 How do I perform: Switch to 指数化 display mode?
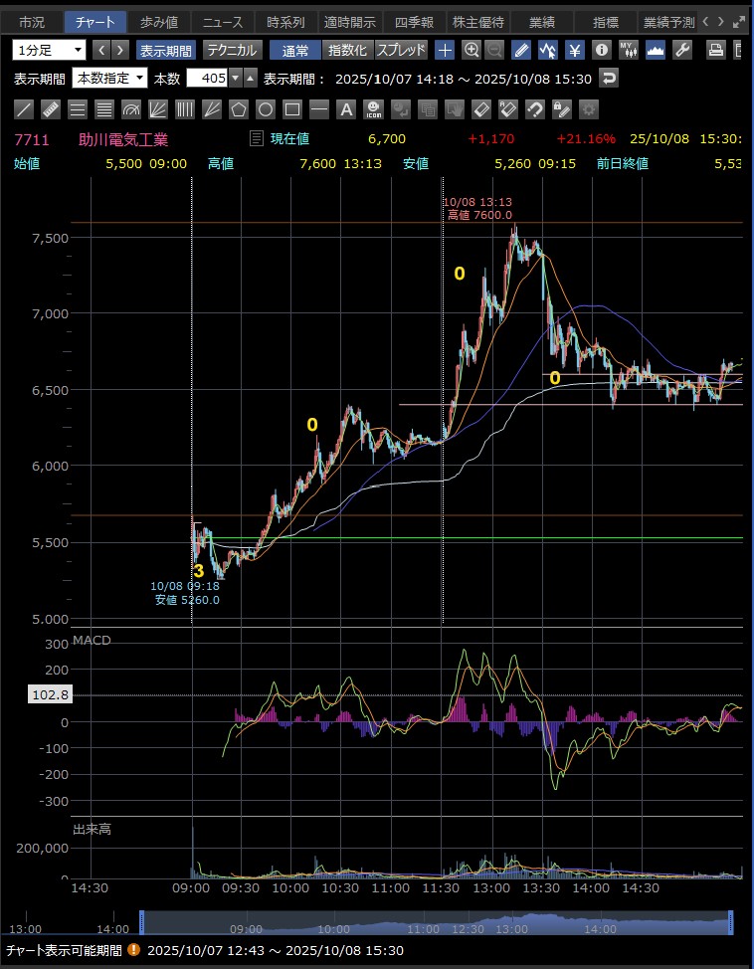tap(347, 50)
